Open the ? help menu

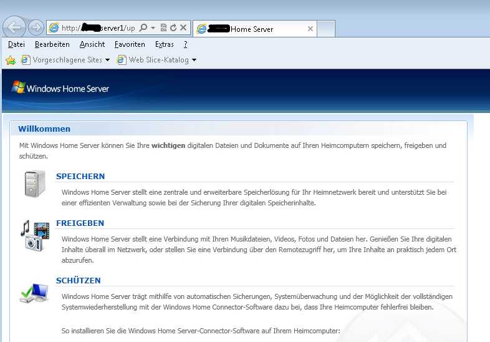(x=186, y=44)
